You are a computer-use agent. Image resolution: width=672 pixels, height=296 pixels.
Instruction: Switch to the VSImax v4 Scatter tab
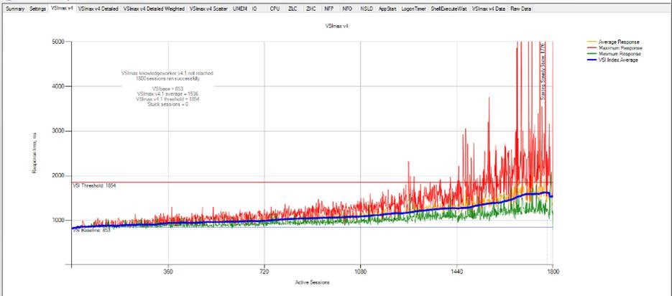click(208, 9)
